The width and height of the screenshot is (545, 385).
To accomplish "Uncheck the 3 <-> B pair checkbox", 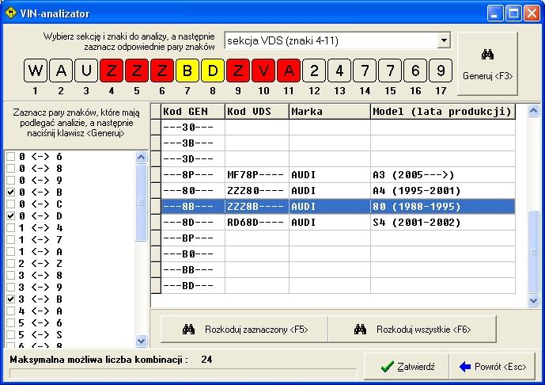I will coord(11,299).
